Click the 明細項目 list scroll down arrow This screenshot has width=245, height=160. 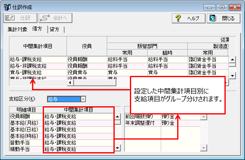click(118, 148)
